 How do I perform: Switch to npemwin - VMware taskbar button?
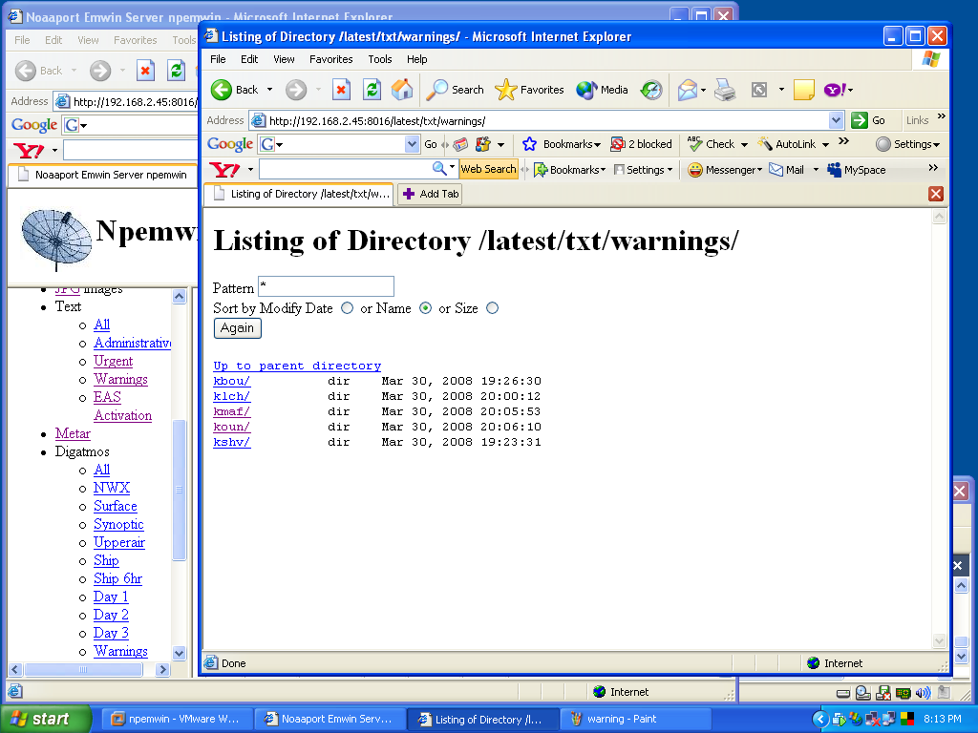click(177, 719)
